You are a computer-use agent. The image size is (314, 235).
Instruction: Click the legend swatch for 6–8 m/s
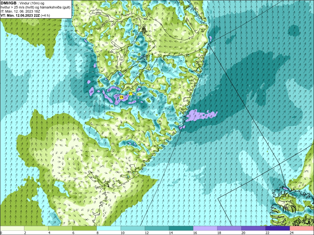(x=84, y=228)
